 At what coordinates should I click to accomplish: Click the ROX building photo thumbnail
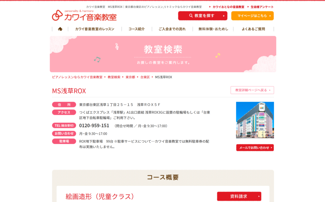(255, 120)
